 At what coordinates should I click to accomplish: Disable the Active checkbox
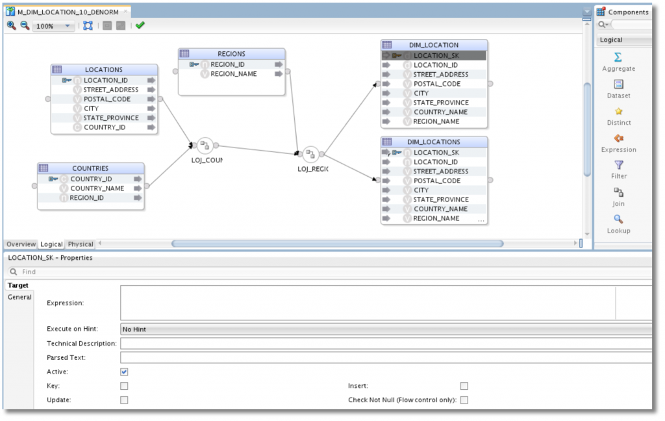click(x=123, y=371)
